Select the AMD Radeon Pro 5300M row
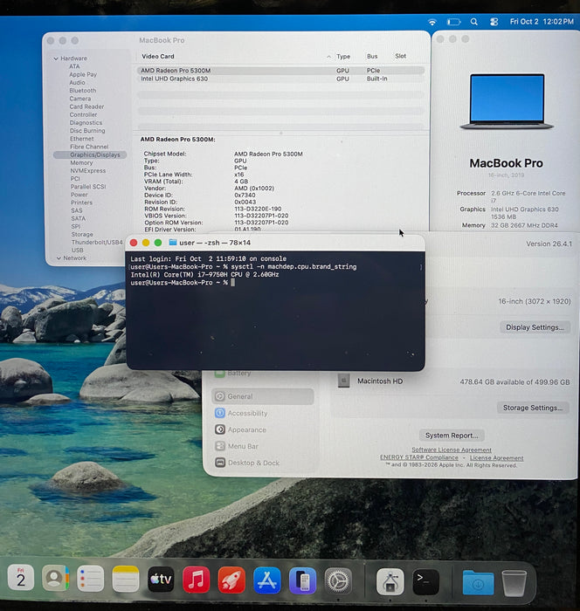580x611 pixels. pyautogui.click(x=280, y=71)
